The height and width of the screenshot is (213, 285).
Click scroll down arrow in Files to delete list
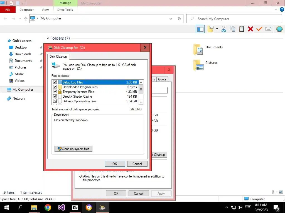click(x=141, y=102)
